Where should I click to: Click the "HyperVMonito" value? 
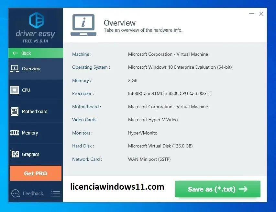[143, 133]
